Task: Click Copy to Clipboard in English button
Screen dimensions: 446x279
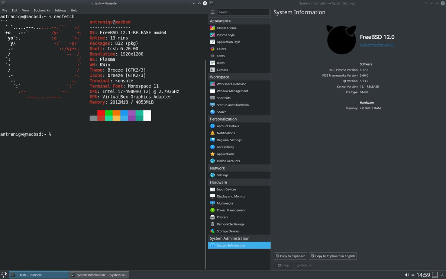Action: pyautogui.click(x=333, y=256)
